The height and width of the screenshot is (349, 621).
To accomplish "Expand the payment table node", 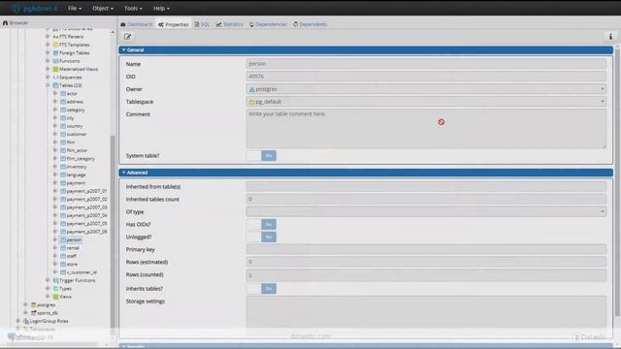I will (x=55, y=183).
